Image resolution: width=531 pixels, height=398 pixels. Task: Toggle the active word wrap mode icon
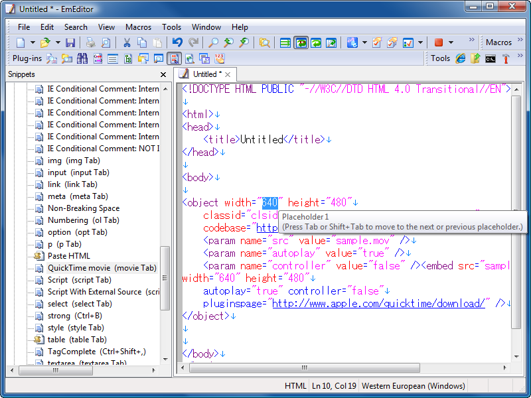pyautogui.click(x=301, y=42)
